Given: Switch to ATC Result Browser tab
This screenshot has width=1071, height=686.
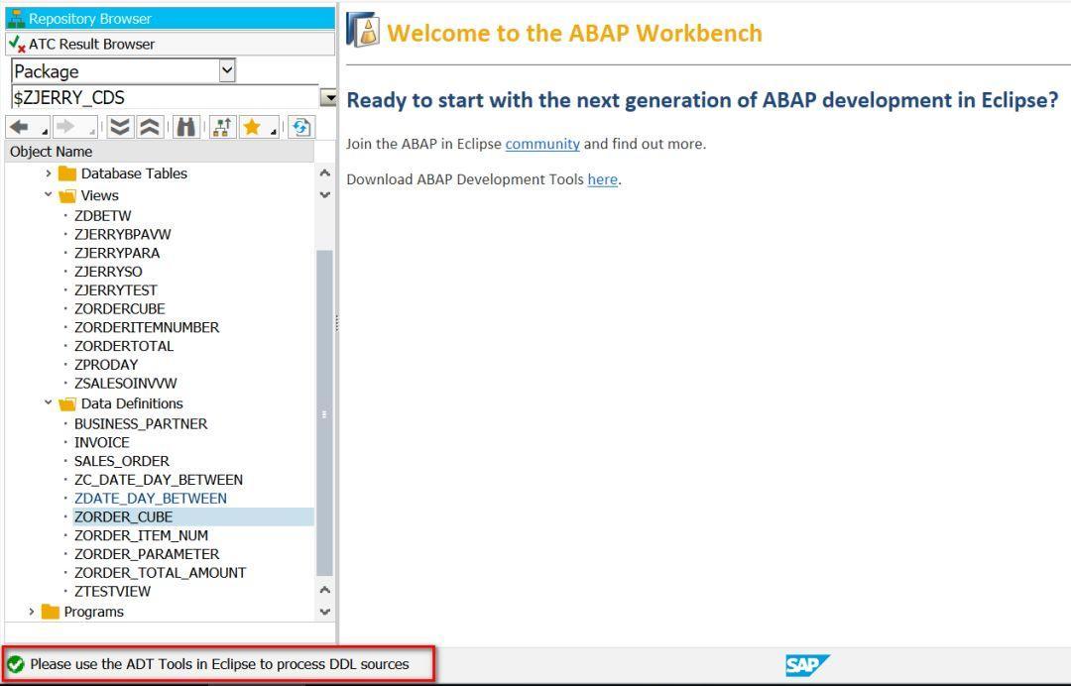Looking at the screenshot, I should (x=171, y=44).
